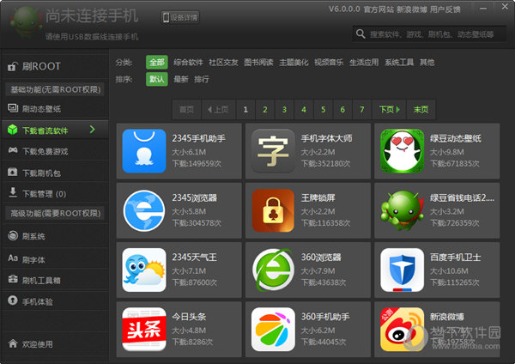
Task: Click the 高级功能(需要ROOT权限) section header
Action: 55,213
